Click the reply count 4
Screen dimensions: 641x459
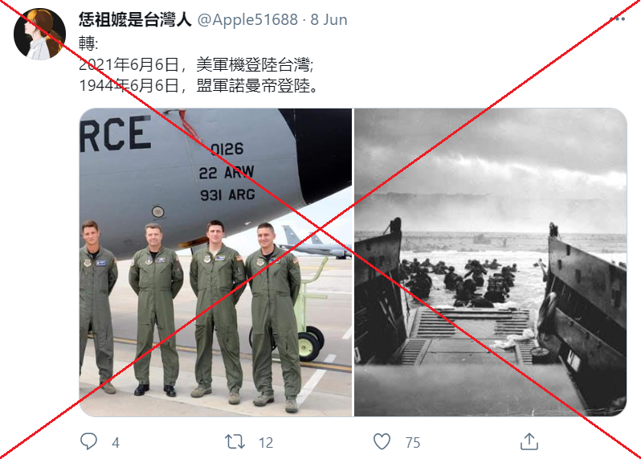click(116, 443)
